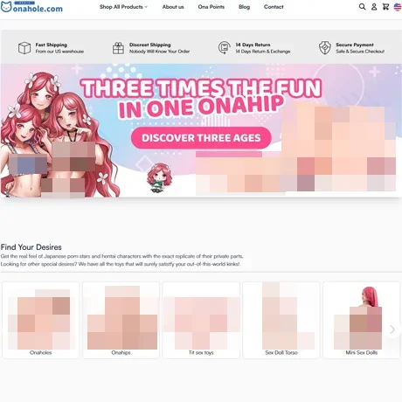Image resolution: width=402 pixels, height=402 pixels.
Task: Click the Discover Three Ages button
Action: [x=201, y=138]
